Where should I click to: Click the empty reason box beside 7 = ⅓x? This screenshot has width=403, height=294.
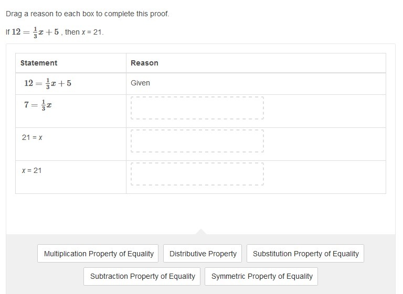197,108
